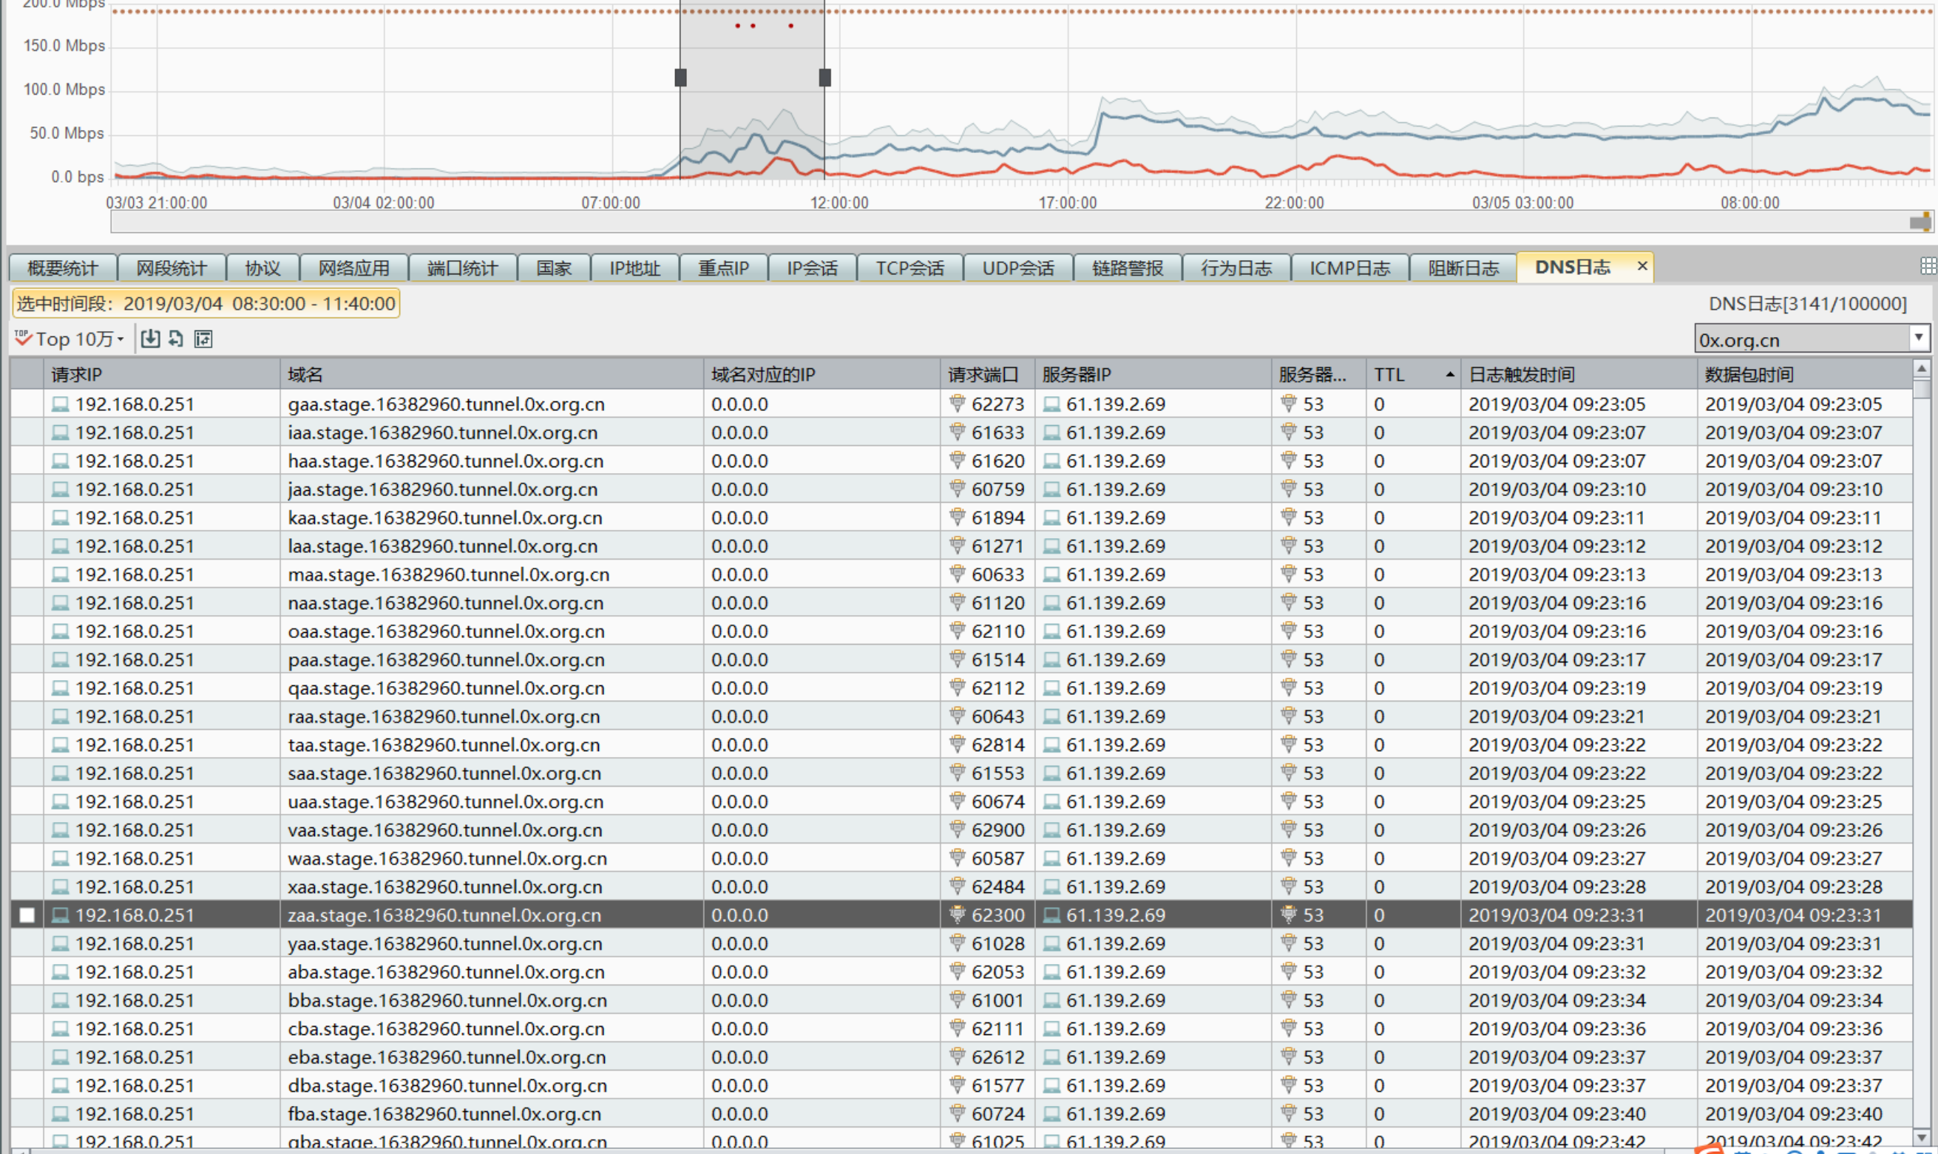Select row cba.stage.16382960.tunnel.0x.org.cn
1938x1154 pixels.
point(961,1028)
